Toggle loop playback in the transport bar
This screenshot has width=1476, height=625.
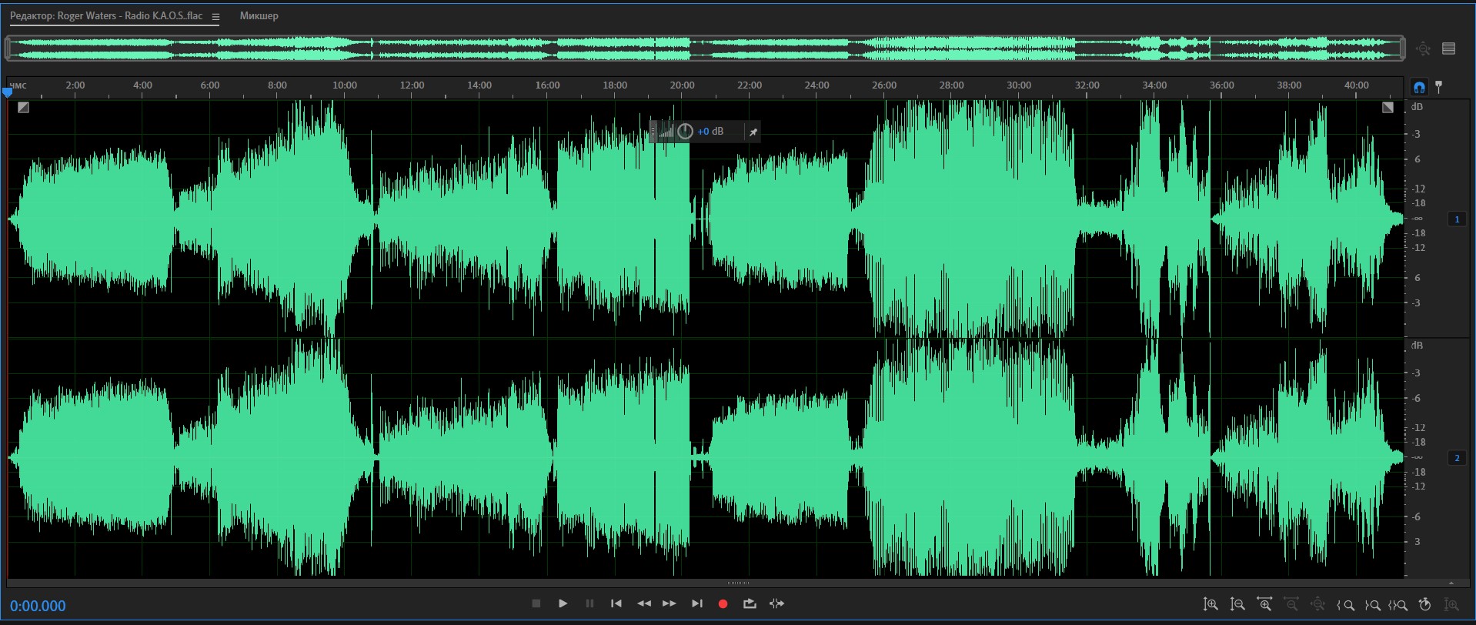pyautogui.click(x=750, y=604)
